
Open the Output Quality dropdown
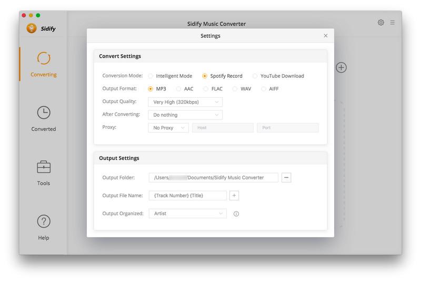[185, 102]
